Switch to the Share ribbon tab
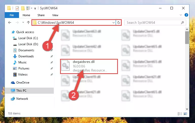Image resolution: width=195 pixels, height=123 pixels. (41, 15)
